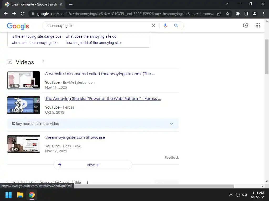Open options for the GitHub result
The image size is (269, 201).
click(x=87, y=182)
